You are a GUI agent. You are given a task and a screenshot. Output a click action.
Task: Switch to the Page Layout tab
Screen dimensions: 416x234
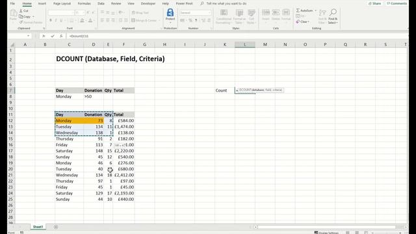tap(62, 3)
